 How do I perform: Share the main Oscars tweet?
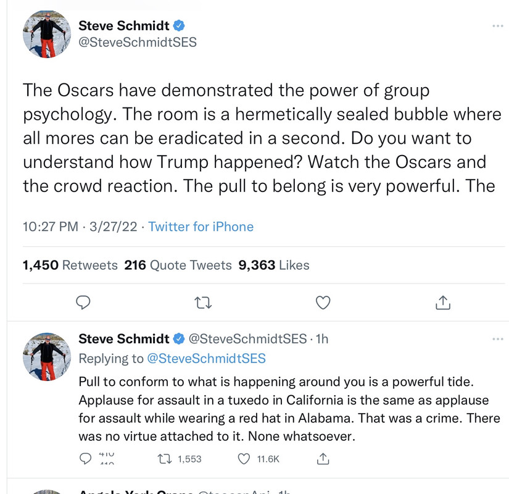[442, 303]
